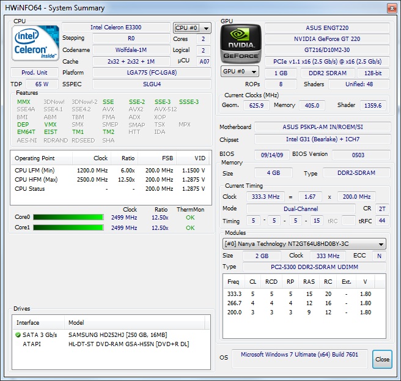This screenshot has height=381, width=401.
Task: Click the 2T command rate value
Action: click(x=382, y=209)
